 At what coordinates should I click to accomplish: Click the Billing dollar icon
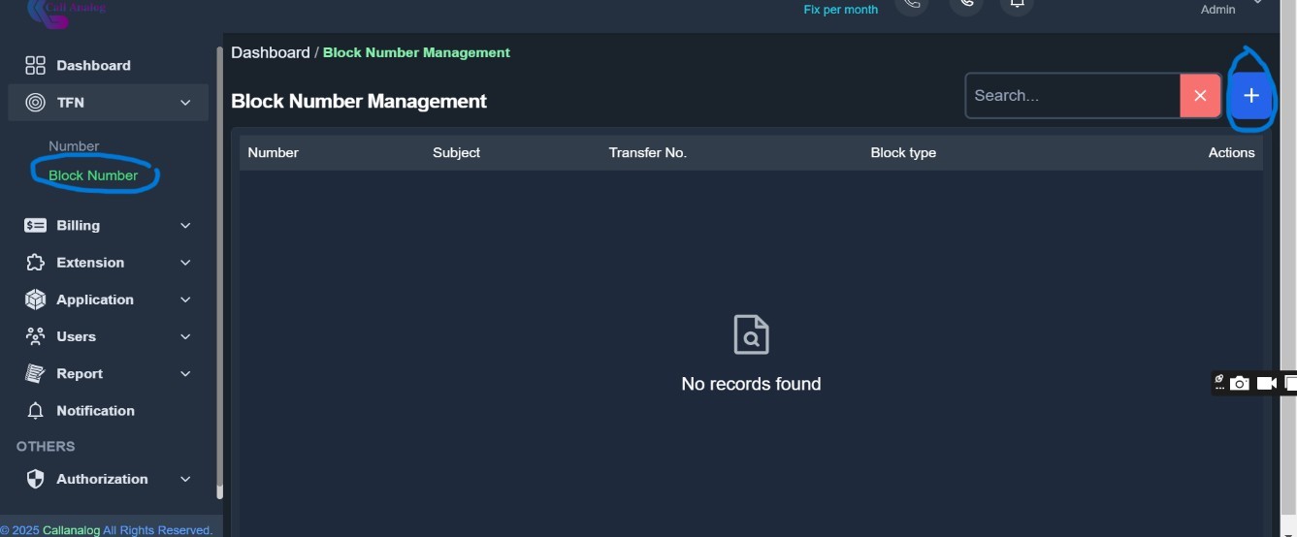tap(36, 226)
